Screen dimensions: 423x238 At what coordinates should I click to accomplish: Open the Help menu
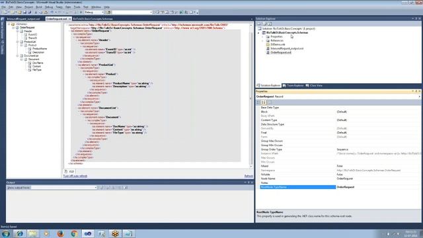[x=106, y=7]
